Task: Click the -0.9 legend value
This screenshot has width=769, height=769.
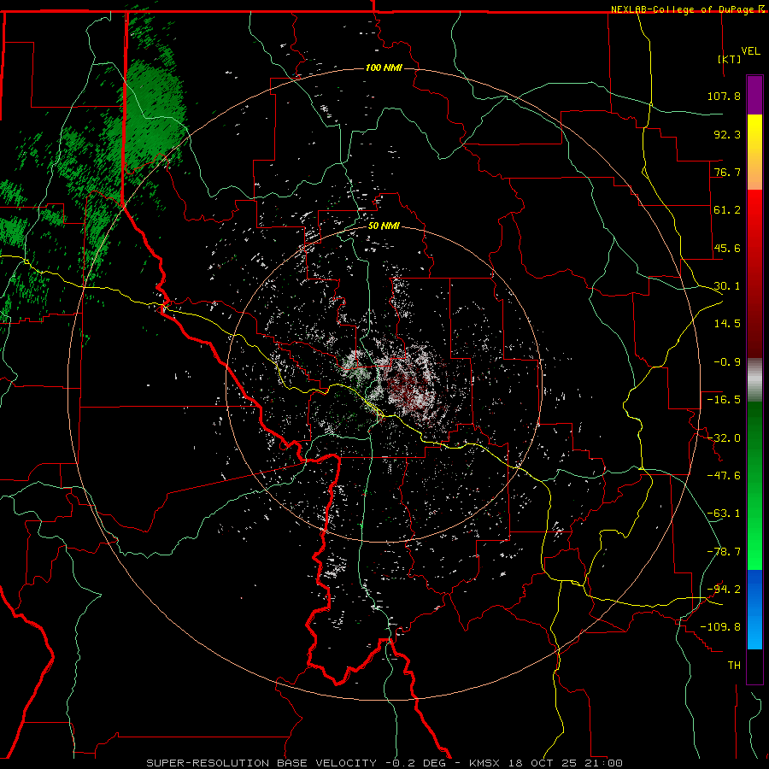Action: 727,362
